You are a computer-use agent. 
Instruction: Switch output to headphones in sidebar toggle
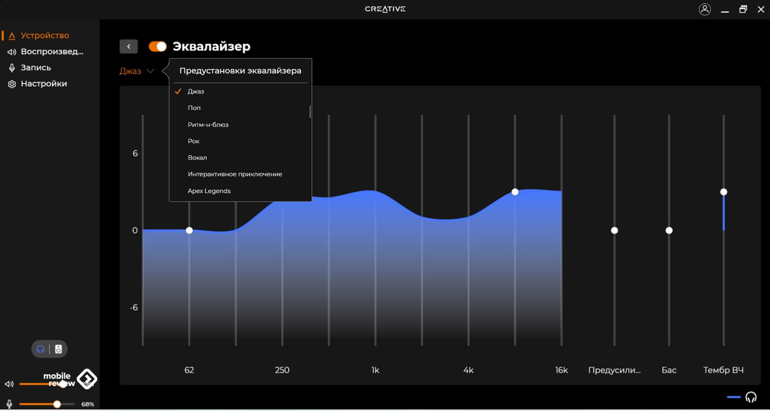41,349
